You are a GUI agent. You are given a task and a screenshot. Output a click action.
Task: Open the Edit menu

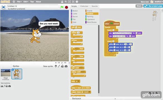pos(26,2)
